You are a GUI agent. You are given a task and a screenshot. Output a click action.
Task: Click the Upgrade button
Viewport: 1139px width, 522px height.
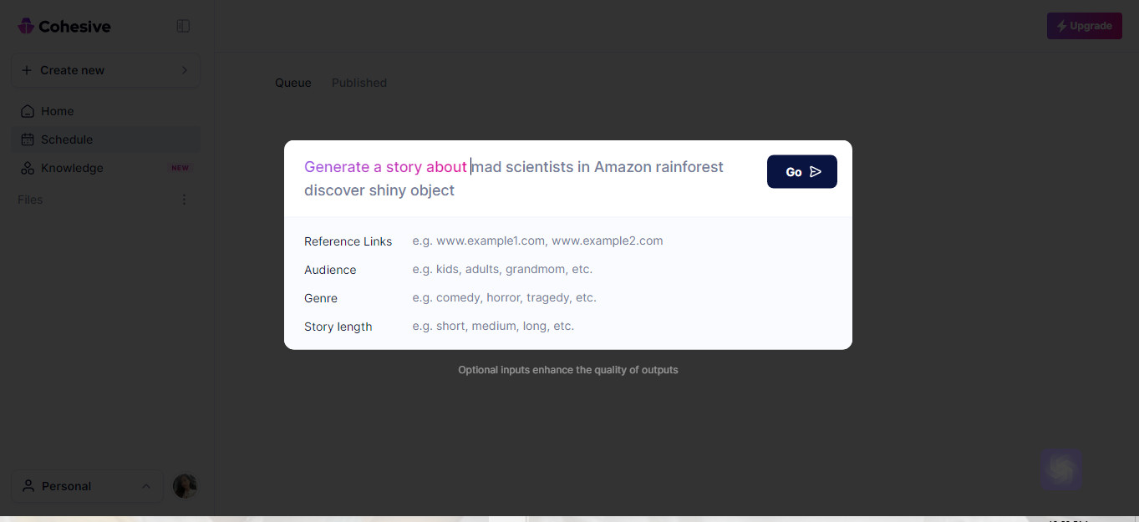tap(1085, 26)
